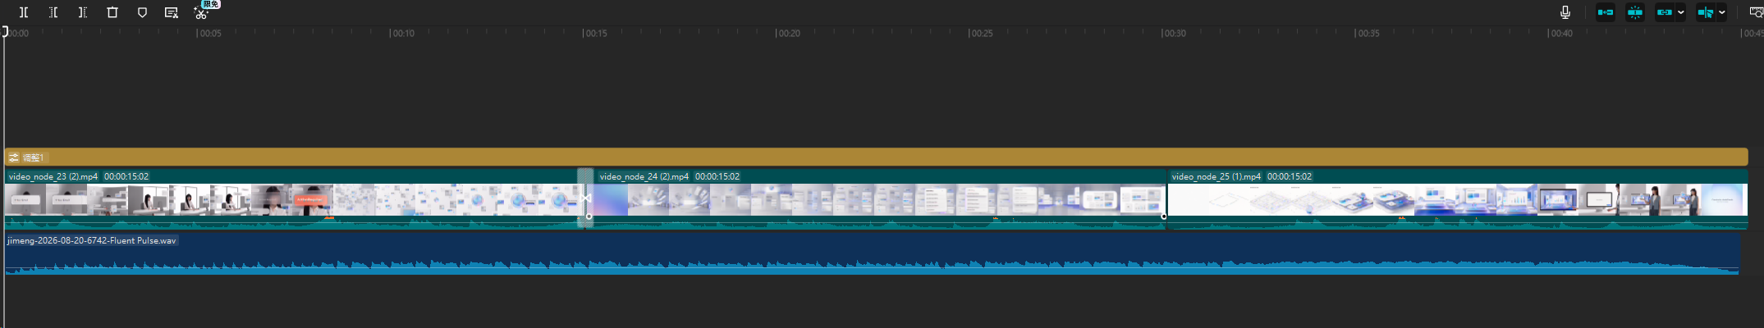This screenshot has width=1764, height=328.
Task: Select the video_node_23 (2).mp4 clip
Action: [295, 199]
